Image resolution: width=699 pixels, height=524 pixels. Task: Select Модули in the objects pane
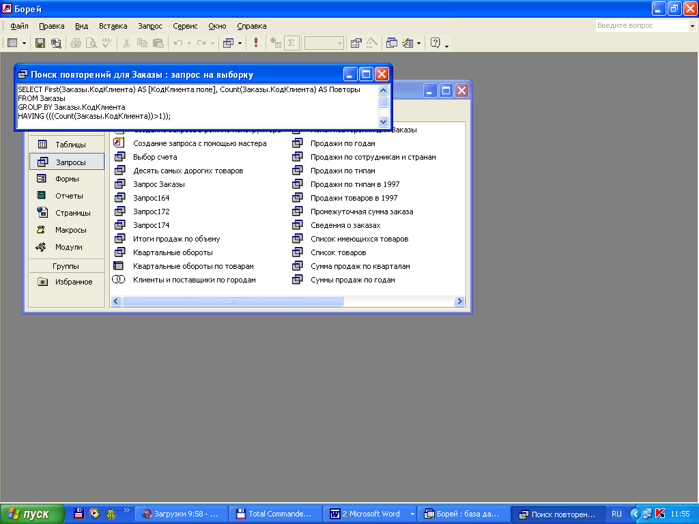tap(67, 247)
